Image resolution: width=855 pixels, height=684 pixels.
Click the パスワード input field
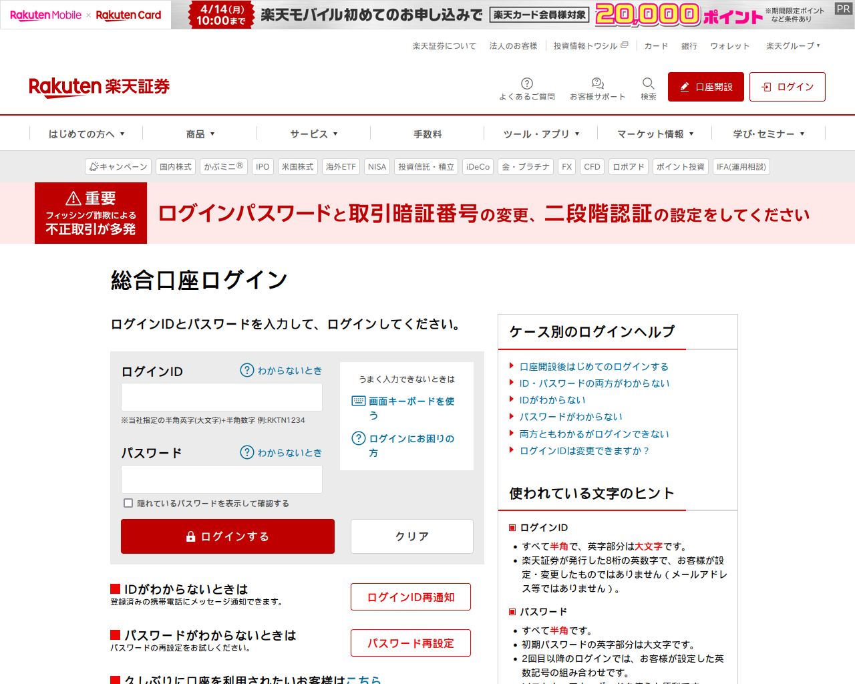pos(222,479)
